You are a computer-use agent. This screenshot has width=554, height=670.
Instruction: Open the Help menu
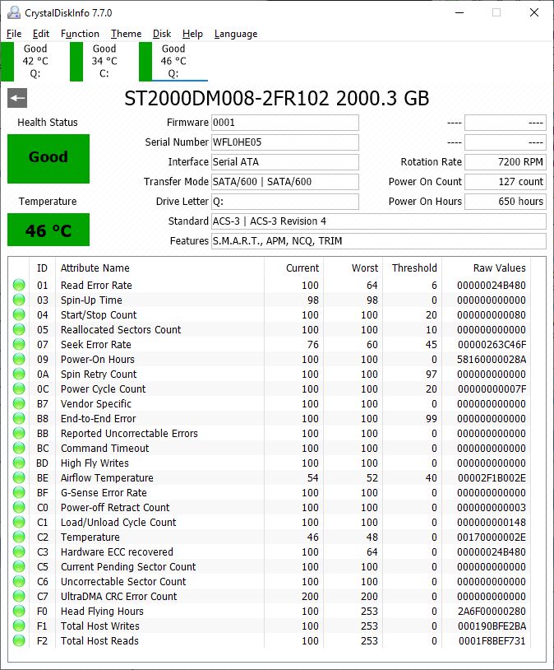pyautogui.click(x=192, y=34)
